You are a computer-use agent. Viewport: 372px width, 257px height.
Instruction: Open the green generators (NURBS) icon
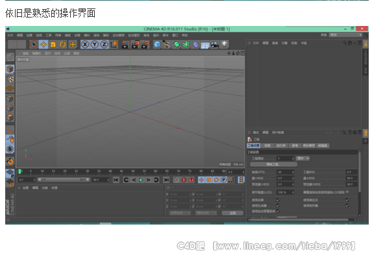click(177, 44)
